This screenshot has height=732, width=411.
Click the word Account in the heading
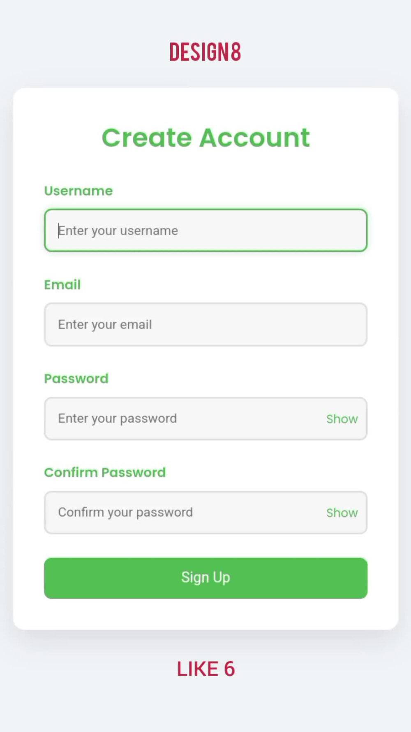coord(254,138)
